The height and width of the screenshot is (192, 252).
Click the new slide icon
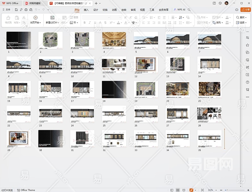click(52, 18)
